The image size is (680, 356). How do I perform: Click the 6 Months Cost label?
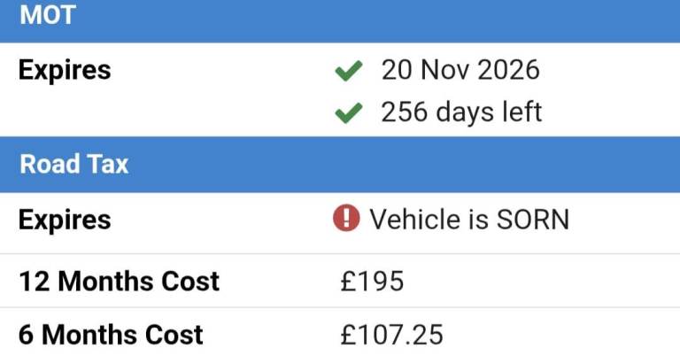111,335
